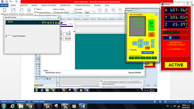Open the [T]ools menu in the CNC window

tap(93, 19)
